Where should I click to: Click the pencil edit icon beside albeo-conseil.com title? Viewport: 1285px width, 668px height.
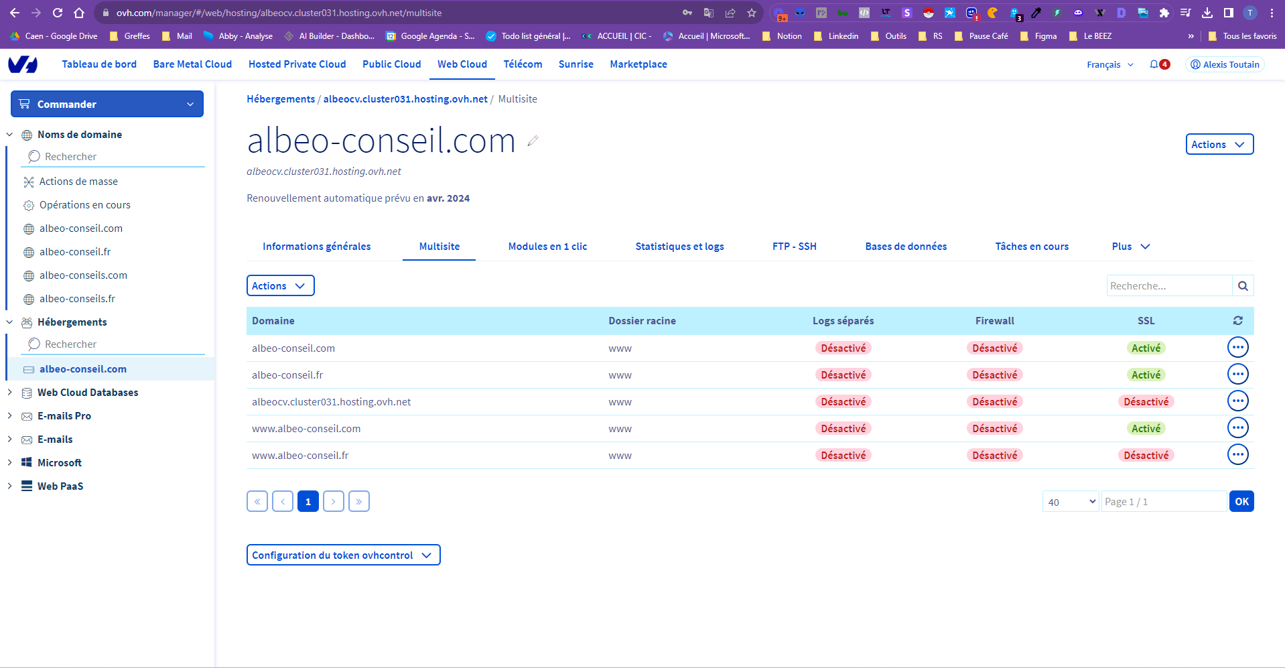pyautogui.click(x=533, y=141)
